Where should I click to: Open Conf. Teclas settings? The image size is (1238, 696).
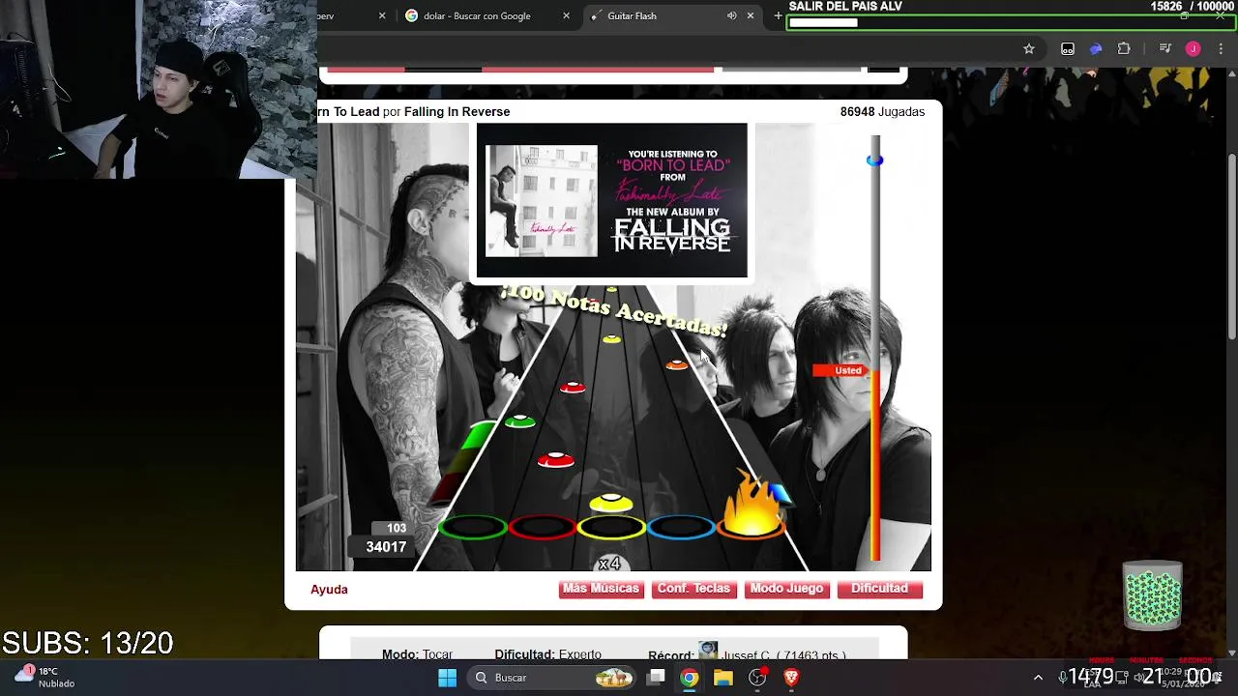tap(693, 589)
